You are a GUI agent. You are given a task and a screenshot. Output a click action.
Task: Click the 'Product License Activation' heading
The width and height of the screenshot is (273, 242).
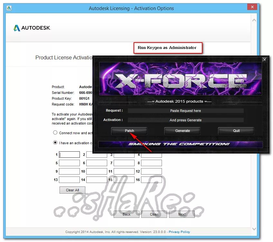pyautogui.click(x=64, y=57)
